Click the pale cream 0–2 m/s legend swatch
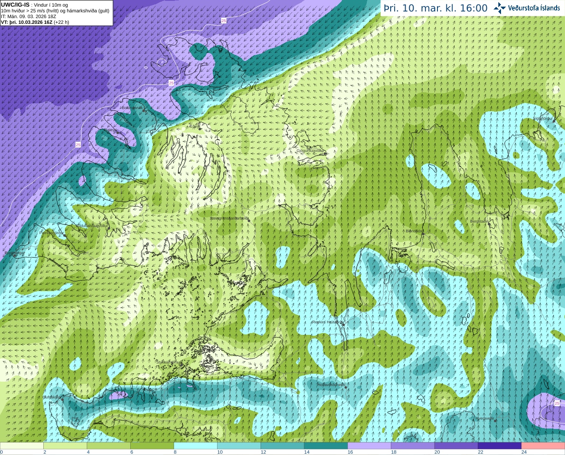Viewport: 565px width, 455px height. point(22,446)
